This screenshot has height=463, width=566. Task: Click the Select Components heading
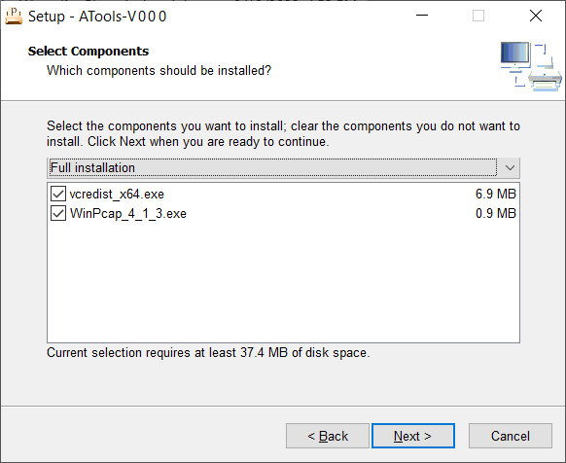point(88,51)
